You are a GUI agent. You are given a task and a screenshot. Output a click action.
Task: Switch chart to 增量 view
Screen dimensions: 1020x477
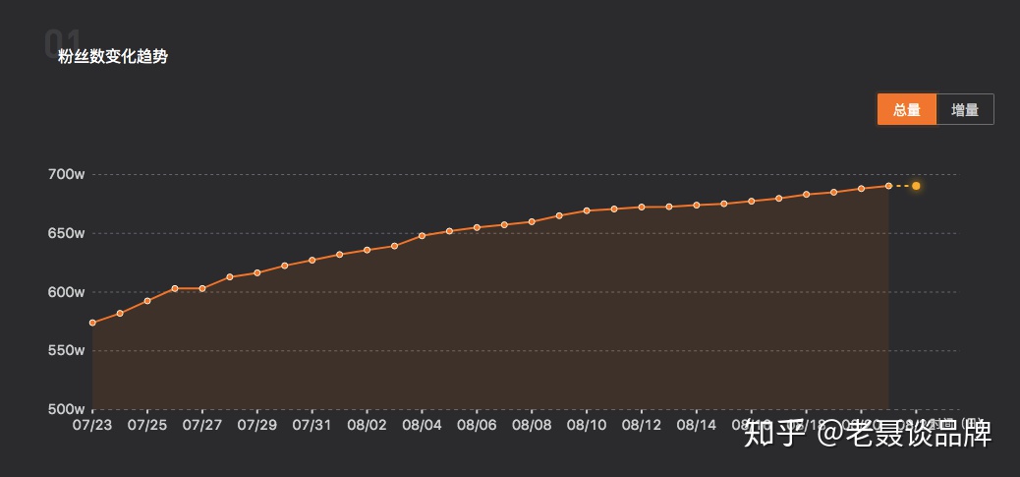click(965, 109)
